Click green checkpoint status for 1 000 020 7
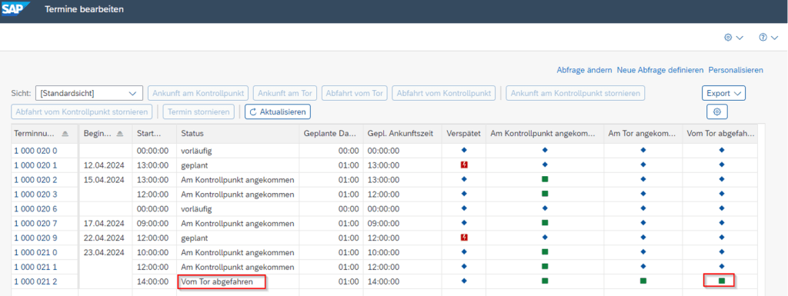The height and width of the screenshot is (296, 788). tap(545, 223)
